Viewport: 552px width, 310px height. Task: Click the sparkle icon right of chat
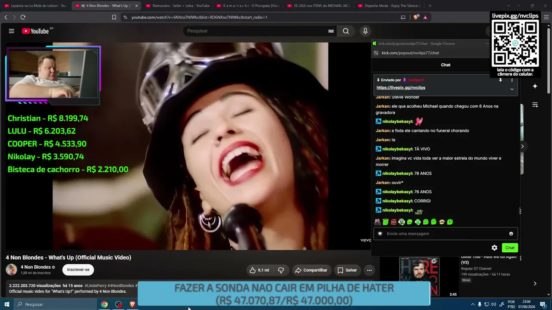pyautogui.click(x=535, y=86)
